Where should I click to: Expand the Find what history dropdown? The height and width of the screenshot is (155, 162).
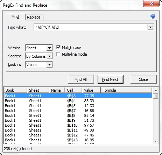coord(150,27)
